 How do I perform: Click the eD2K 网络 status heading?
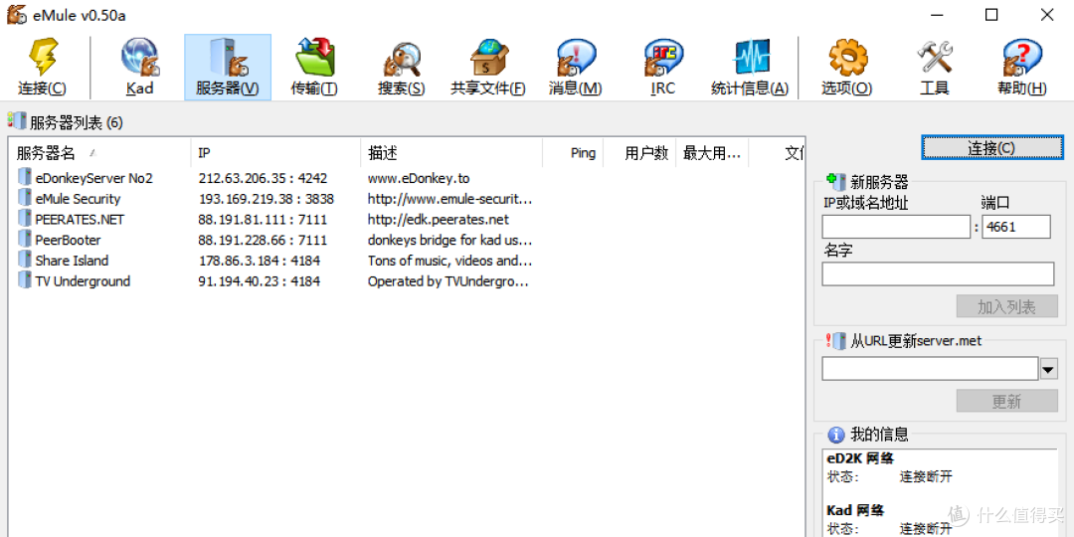(x=859, y=458)
